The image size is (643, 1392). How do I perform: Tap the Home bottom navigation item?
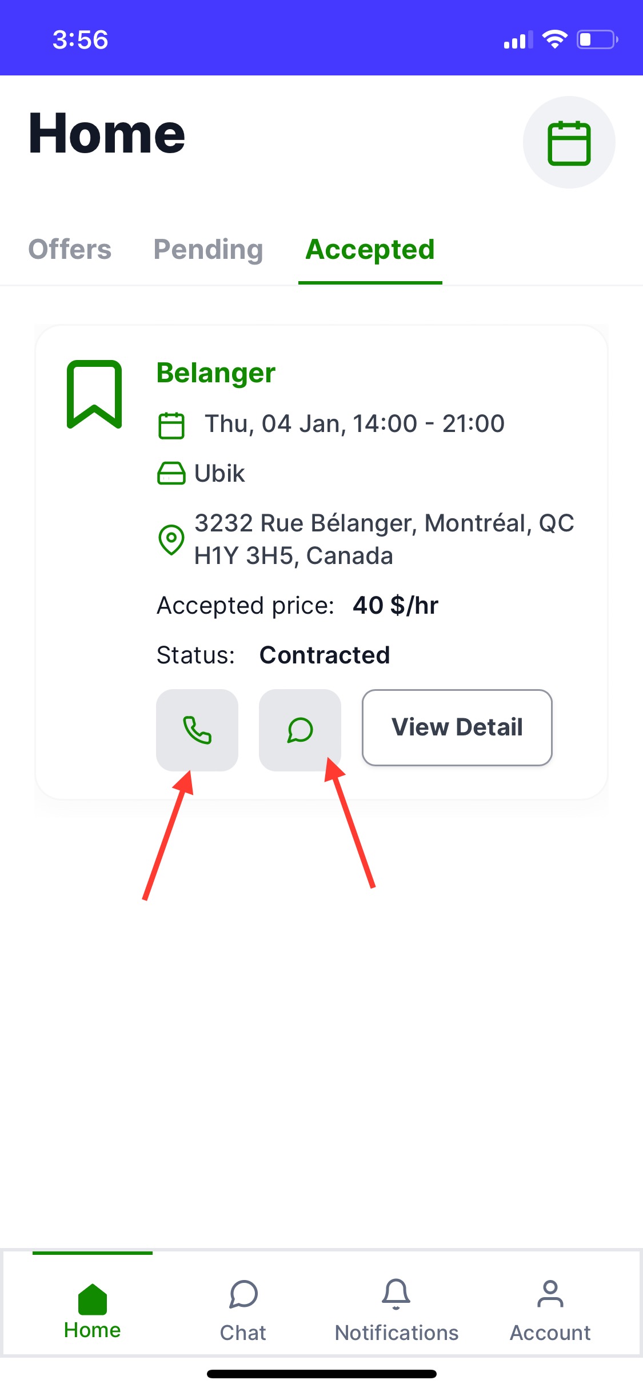point(93,1309)
